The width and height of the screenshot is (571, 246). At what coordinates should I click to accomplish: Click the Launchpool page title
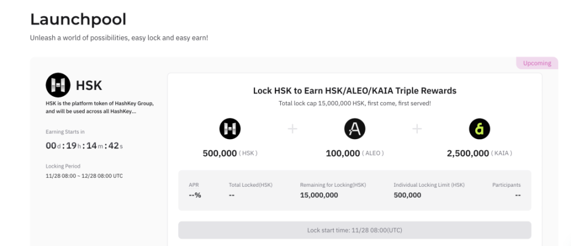point(78,19)
